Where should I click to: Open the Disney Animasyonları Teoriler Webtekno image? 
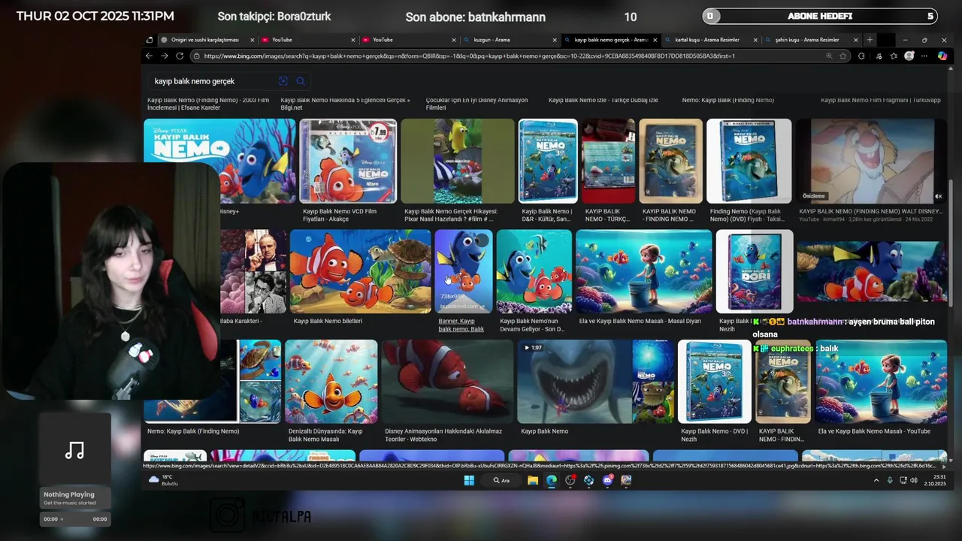pos(447,382)
